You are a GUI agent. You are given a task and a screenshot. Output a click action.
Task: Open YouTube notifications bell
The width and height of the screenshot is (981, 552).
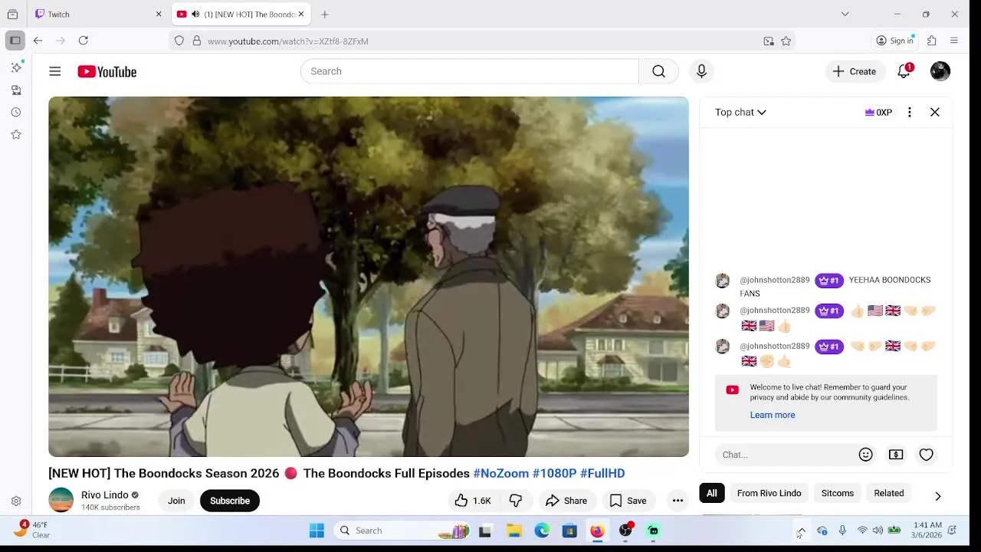tap(904, 71)
